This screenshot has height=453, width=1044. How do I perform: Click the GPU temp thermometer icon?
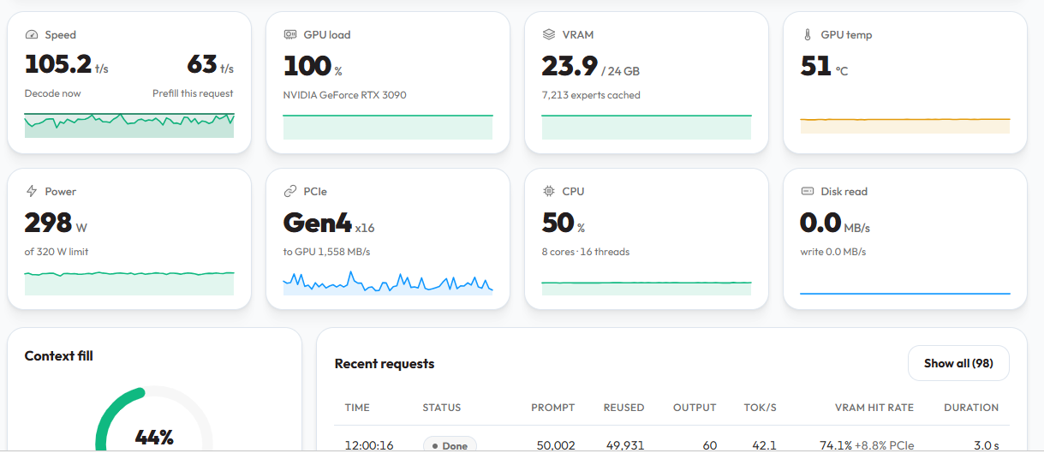[808, 35]
